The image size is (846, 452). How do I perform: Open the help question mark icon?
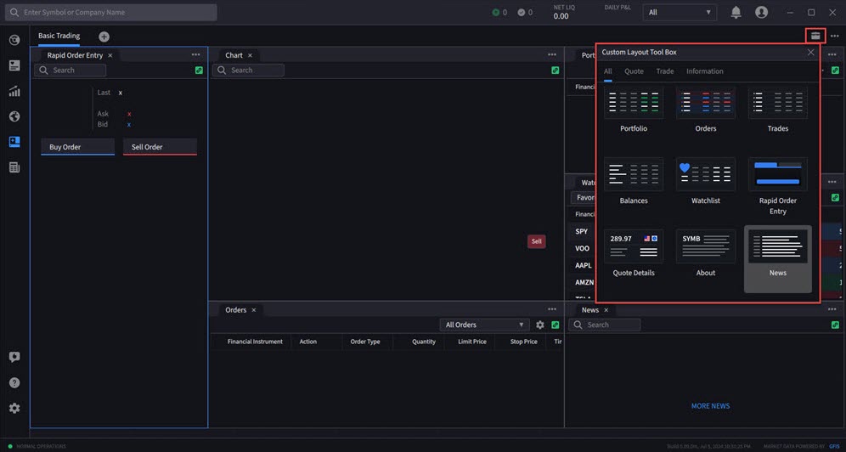point(14,383)
